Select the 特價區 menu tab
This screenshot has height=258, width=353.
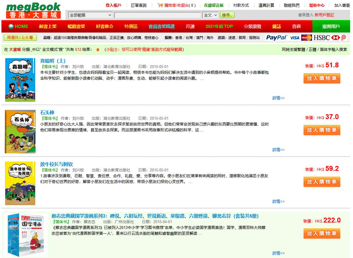click(x=131, y=26)
